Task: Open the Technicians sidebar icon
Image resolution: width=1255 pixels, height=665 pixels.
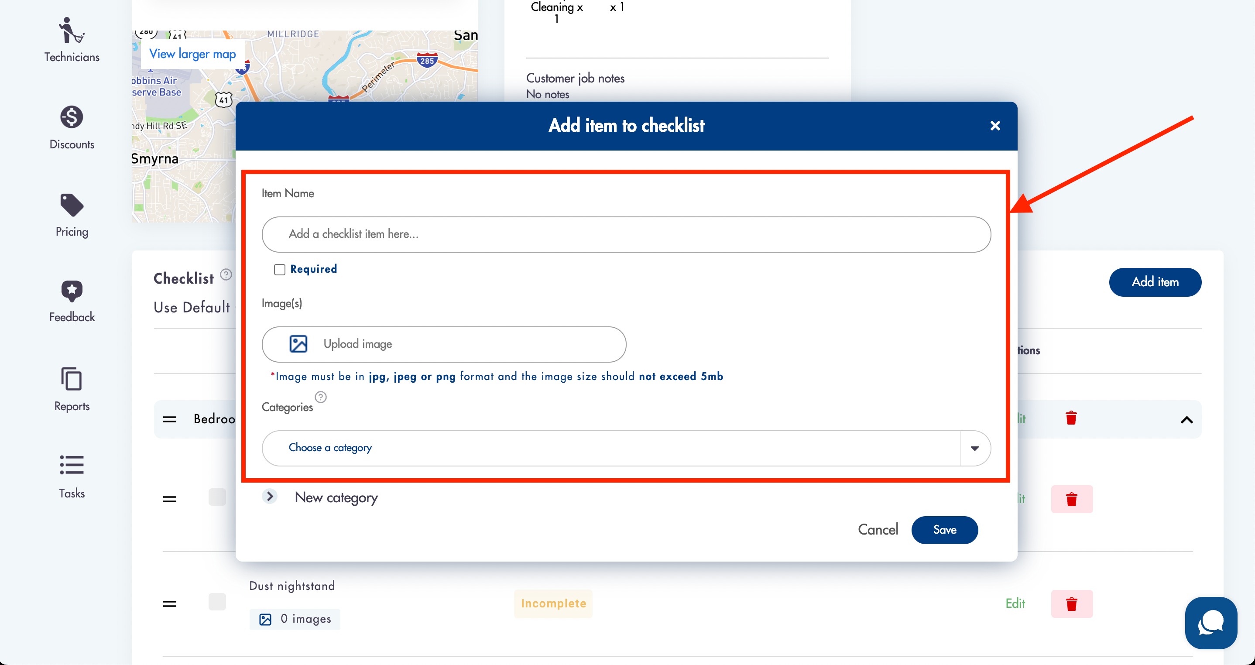Action: (72, 30)
